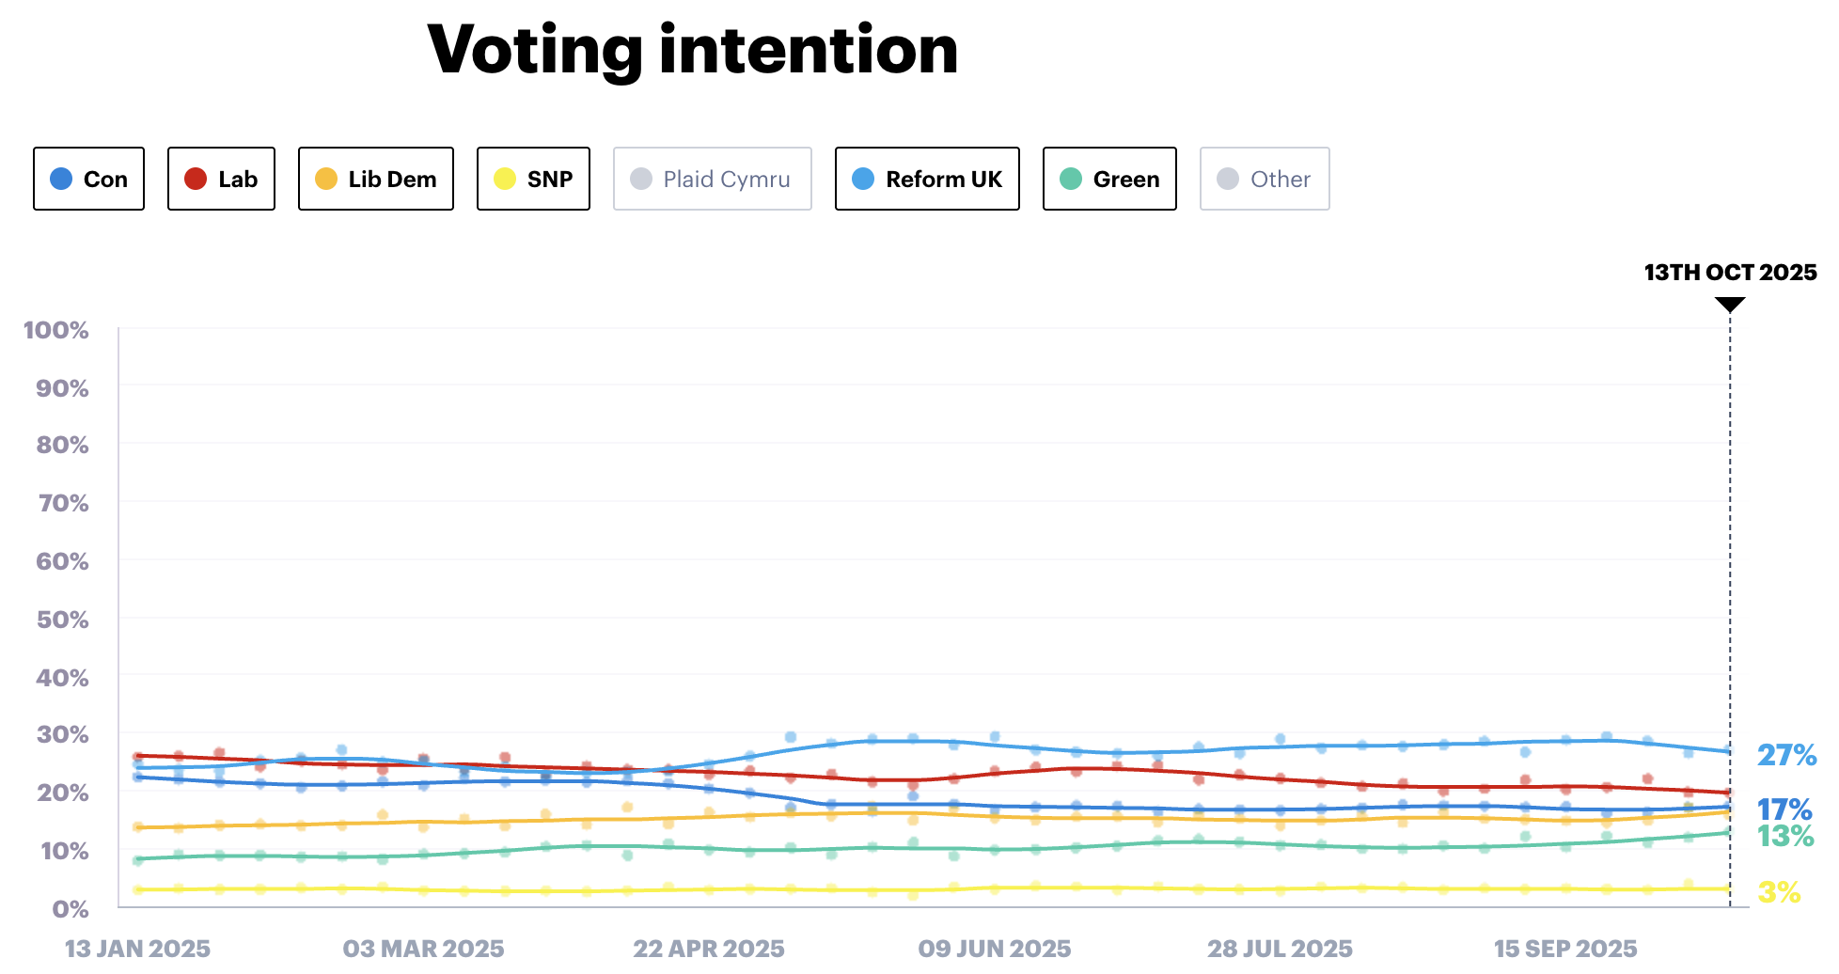Click the 13% Green end label
1839x974 pixels.
[1784, 835]
